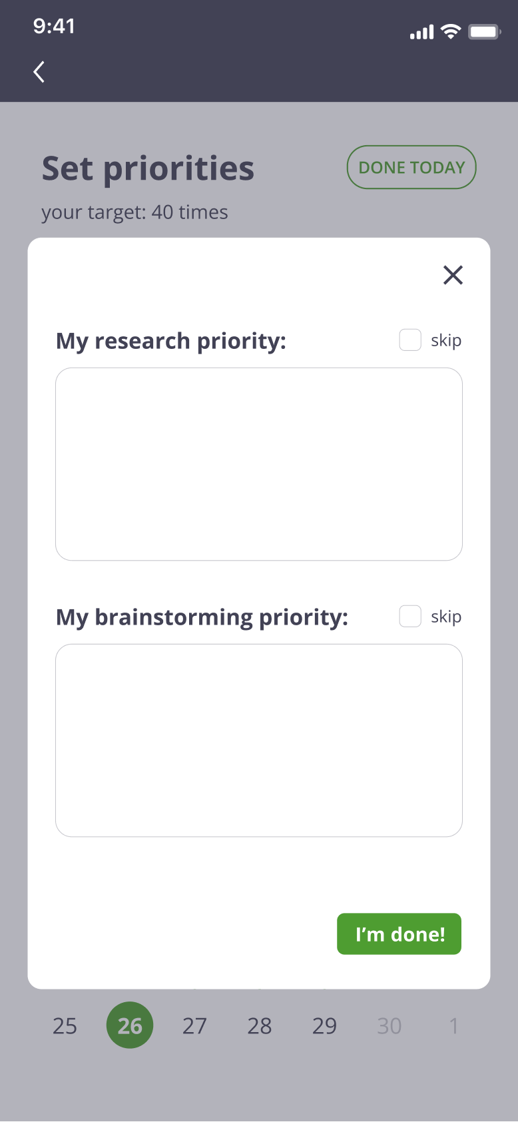Tap the 9:41 clock in status bar
The height and width of the screenshot is (1122, 518).
54,26
